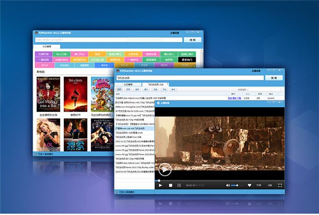Screen dimensions: 319x215
Task: Open the Madagascar movie poster
Action: tap(102, 94)
